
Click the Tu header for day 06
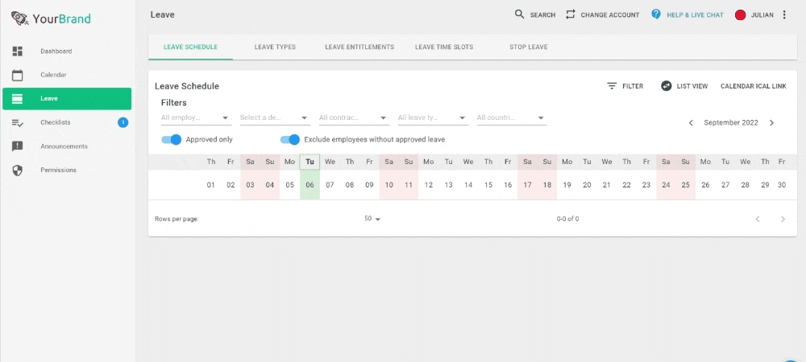pyautogui.click(x=310, y=162)
